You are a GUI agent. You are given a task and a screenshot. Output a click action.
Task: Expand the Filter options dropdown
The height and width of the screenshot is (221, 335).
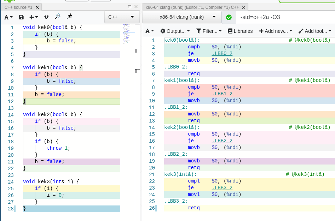tap(209, 31)
